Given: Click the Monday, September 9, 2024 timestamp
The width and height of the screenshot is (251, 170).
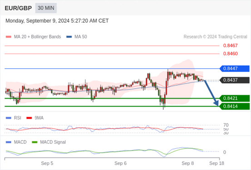Looking at the screenshot, I should coord(57,21).
